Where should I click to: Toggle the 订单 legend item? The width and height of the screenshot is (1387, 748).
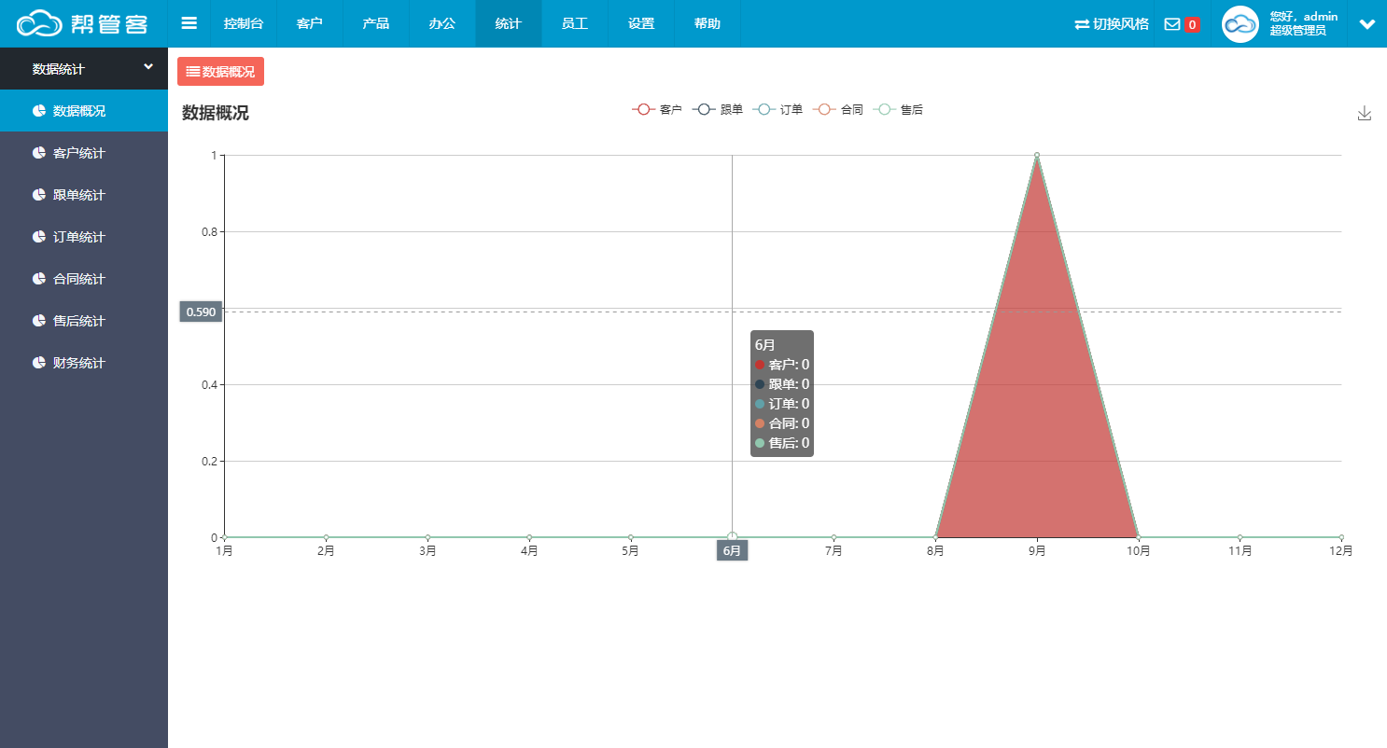(x=778, y=109)
